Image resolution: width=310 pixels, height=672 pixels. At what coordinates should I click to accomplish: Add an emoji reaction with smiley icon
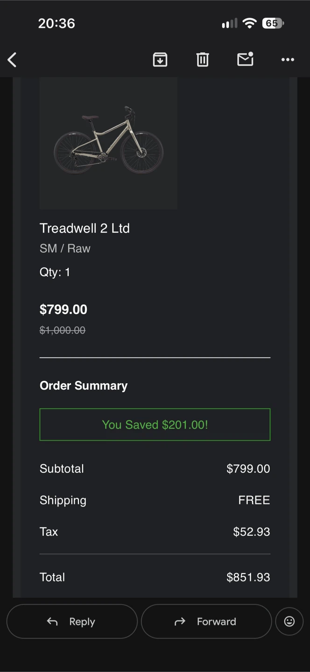289,621
